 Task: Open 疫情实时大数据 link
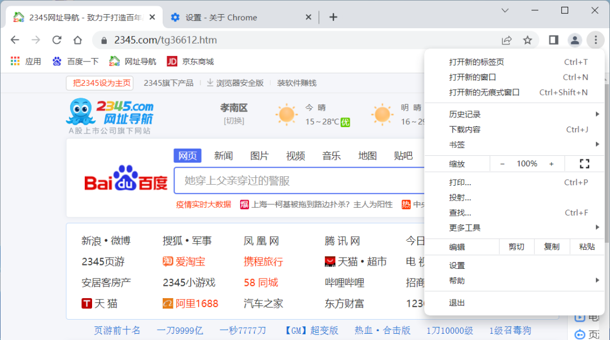[x=203, y=204]
